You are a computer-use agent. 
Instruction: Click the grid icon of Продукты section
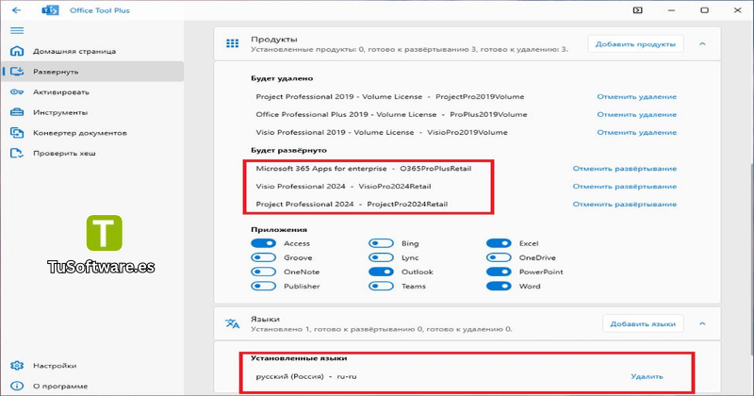coord(232,43)
